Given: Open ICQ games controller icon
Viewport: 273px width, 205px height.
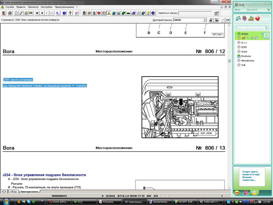Looking at the screenshot, I should (x=238, y=18).
